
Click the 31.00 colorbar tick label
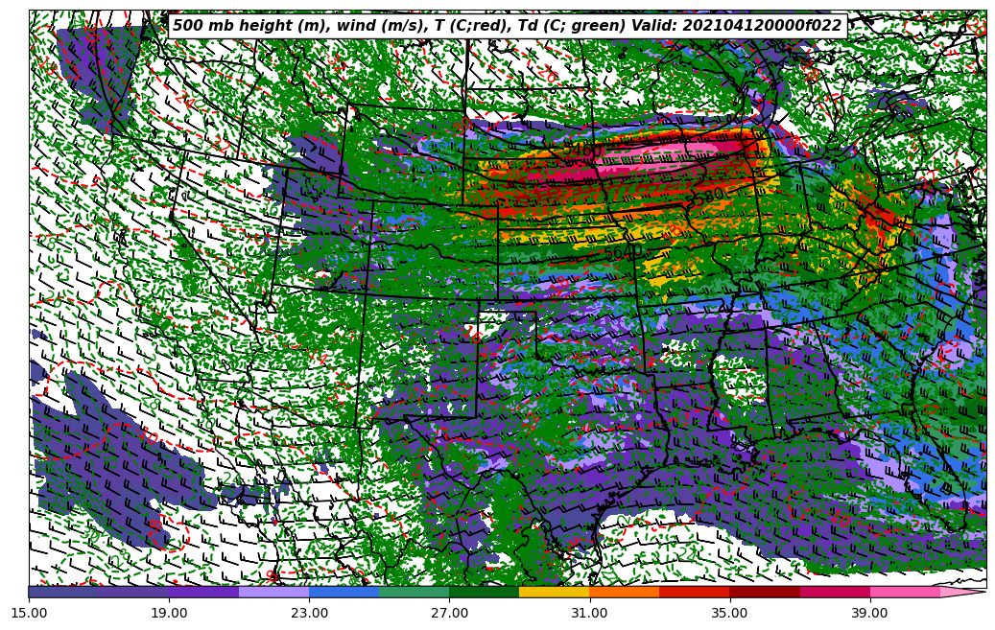pyautogui.click(x=589, y=612)
